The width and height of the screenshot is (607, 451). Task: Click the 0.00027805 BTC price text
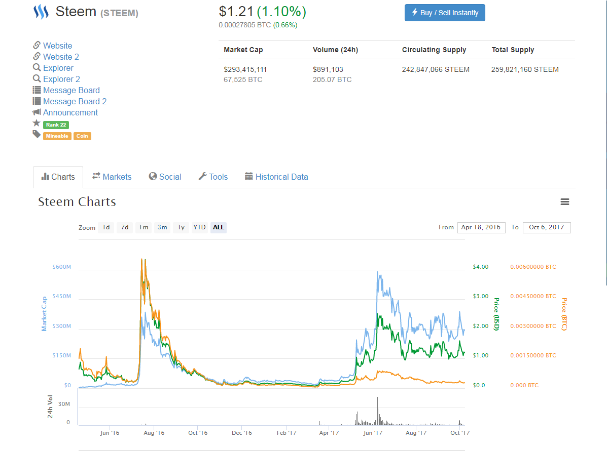[x=244, y=25]
